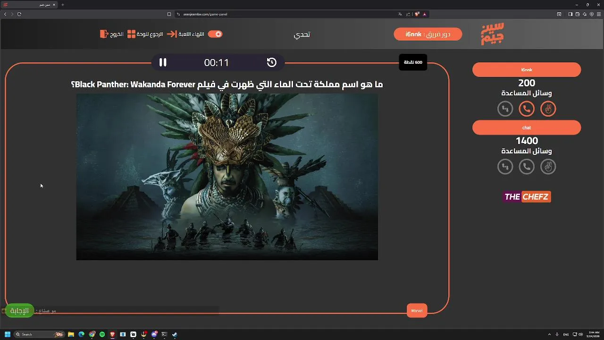Image resolution: width=604 pixels, height=340 pixels.
Task: Click the chat team score 1400
Action: click(527, 141)
